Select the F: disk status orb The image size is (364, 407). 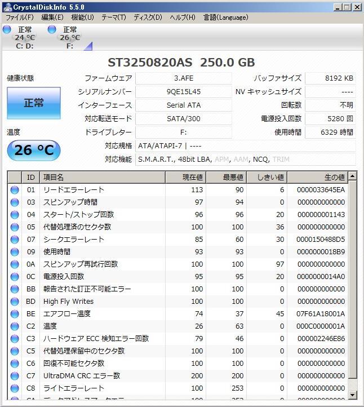click(52, 30)
